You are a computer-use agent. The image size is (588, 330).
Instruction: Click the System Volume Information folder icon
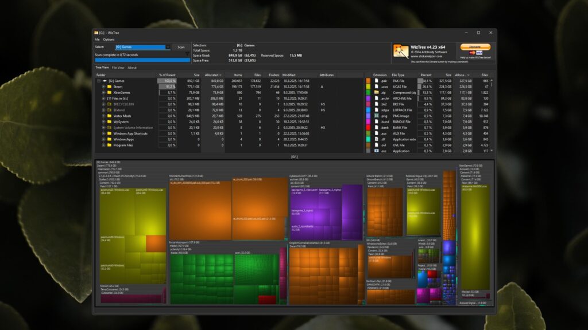click(x=110, y=128)
